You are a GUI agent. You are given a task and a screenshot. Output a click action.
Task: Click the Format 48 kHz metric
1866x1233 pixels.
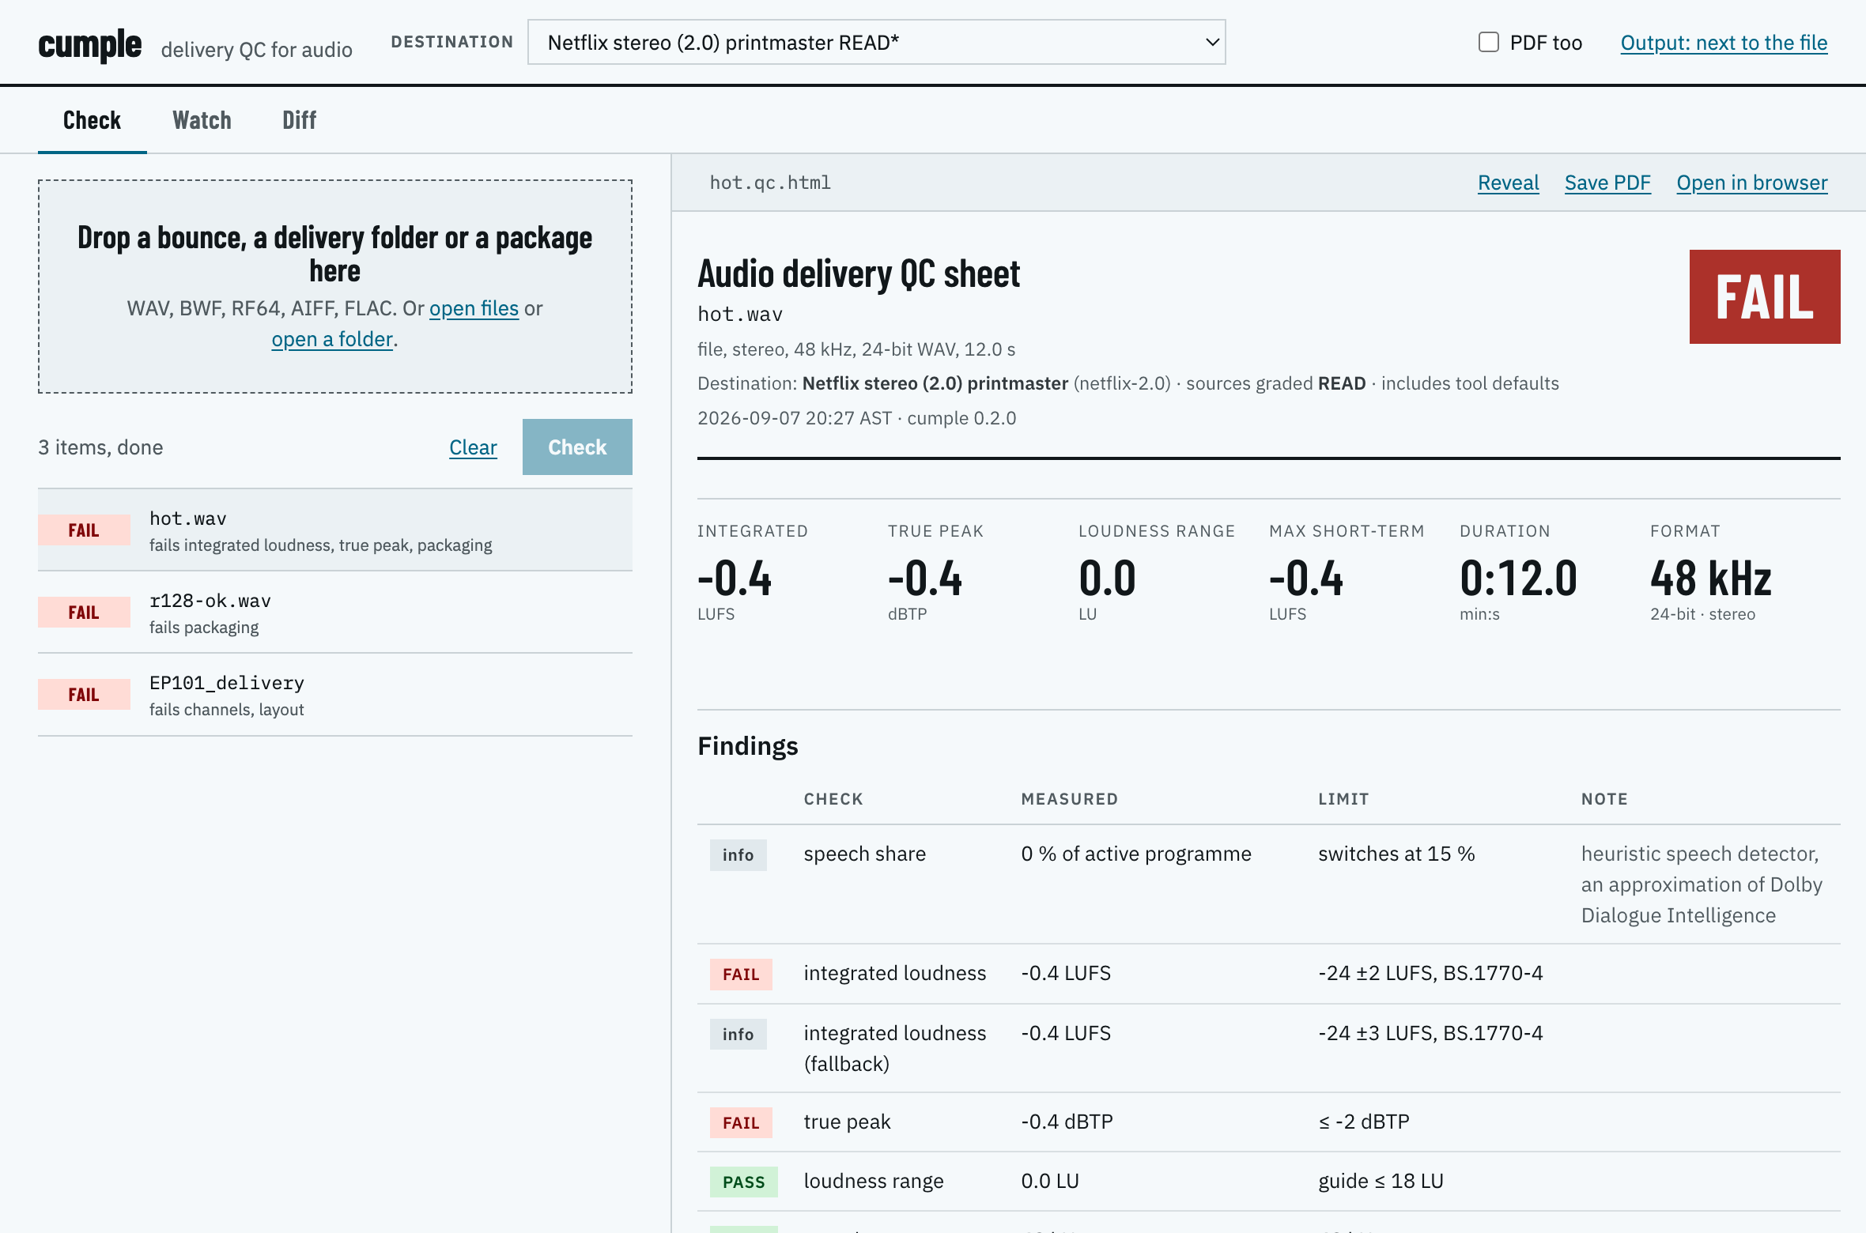tap(1711, 573)
